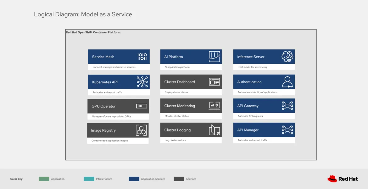Click the Service Mesh binary icon
This screenshot has height=189, width=368.
tap(142, 57)
